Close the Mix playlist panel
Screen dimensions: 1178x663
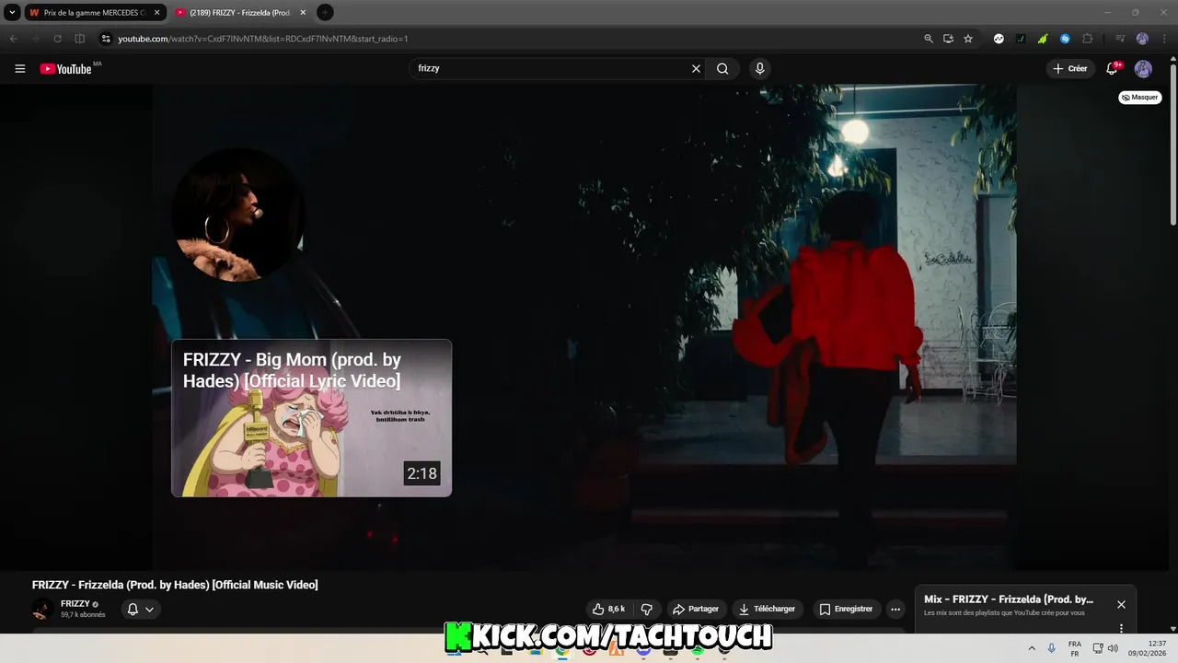click(1121, 604)
